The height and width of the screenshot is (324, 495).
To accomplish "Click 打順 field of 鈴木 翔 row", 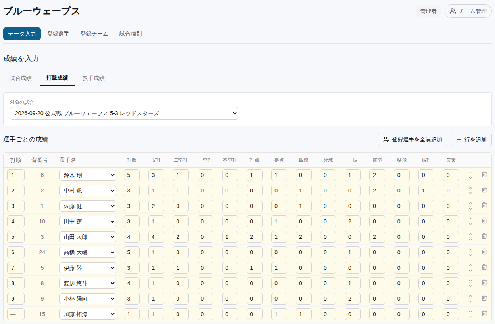I will point(16,175).
